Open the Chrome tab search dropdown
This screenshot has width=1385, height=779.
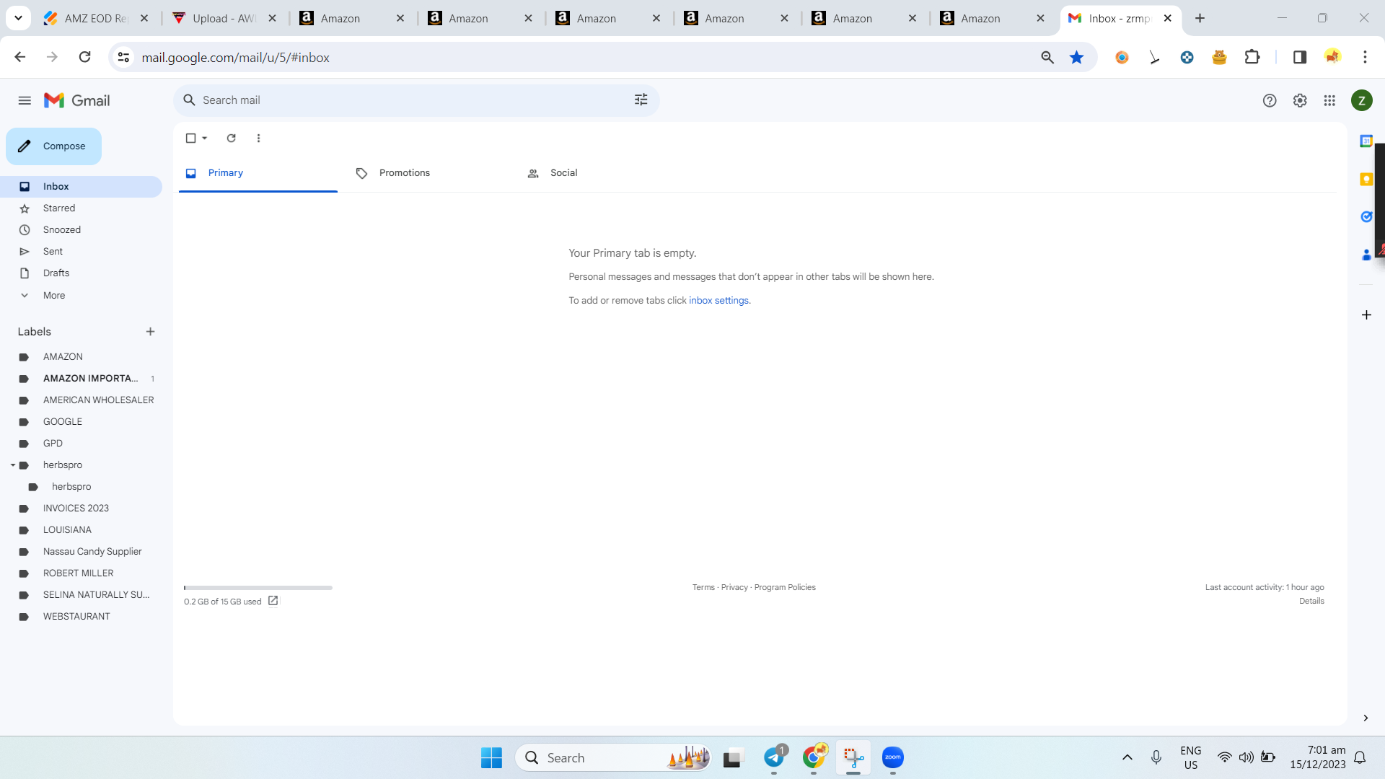click(x=18, y=18)
